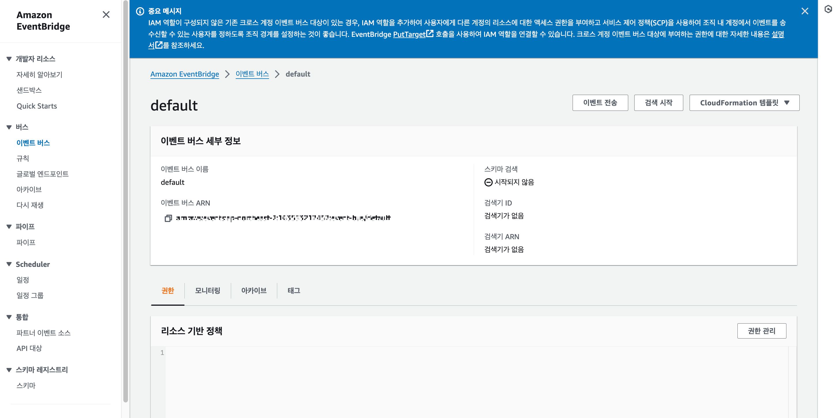The image size is (838, 418).
Task: Collapse the 버스 sidebar section
Action: (x=9, y=127)
